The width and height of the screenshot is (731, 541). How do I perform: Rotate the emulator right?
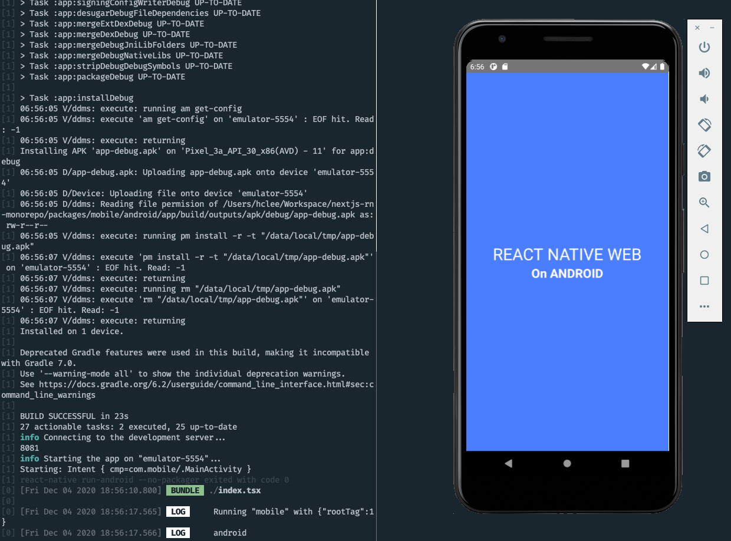[x=704, y=151]
